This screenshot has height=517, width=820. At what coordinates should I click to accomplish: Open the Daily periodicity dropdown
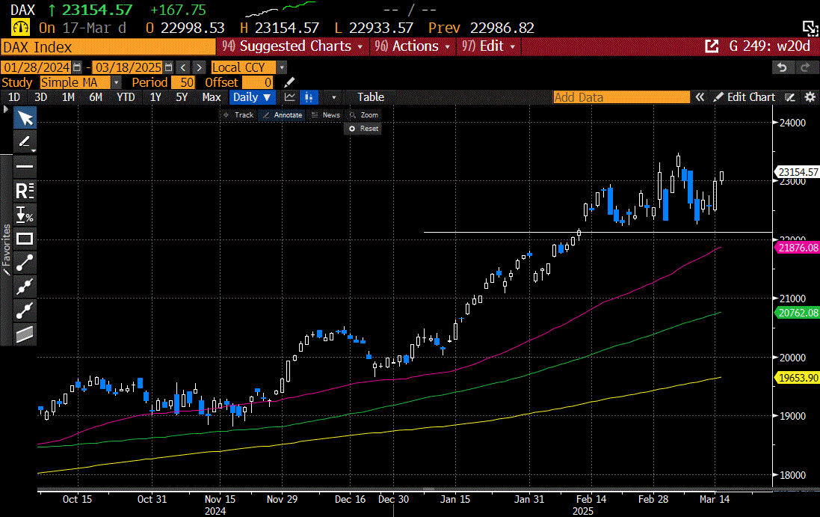point(252,97)
